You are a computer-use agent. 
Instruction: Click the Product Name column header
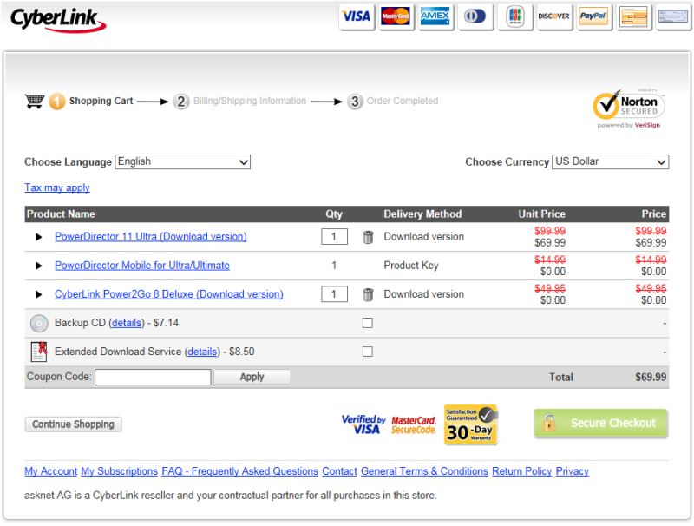pyautogui.click(x=61, y=214)
